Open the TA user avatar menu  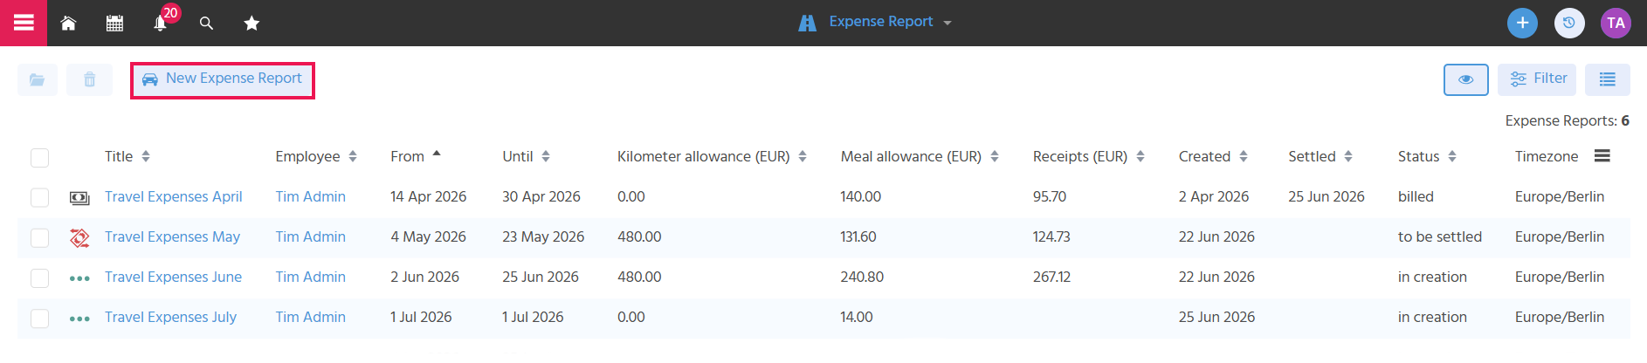point(1616,23)
